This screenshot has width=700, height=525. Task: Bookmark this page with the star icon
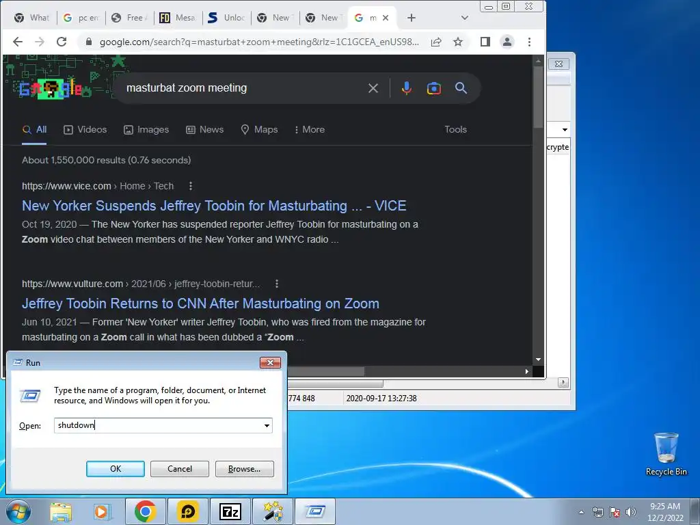tap(458, 42)
